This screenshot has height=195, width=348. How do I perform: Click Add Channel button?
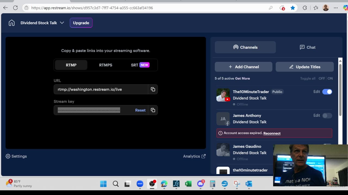[244, 67]
